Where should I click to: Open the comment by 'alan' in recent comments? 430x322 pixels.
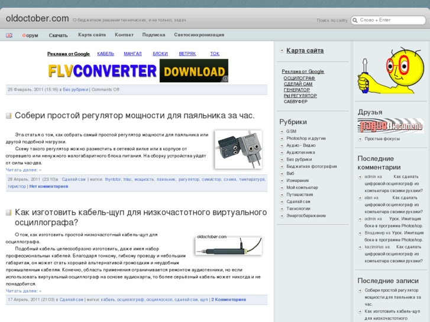coord(393,204)
